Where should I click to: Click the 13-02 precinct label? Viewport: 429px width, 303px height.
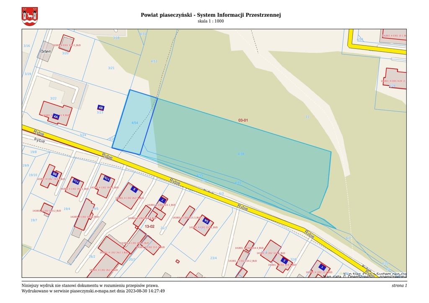[150, 226]
